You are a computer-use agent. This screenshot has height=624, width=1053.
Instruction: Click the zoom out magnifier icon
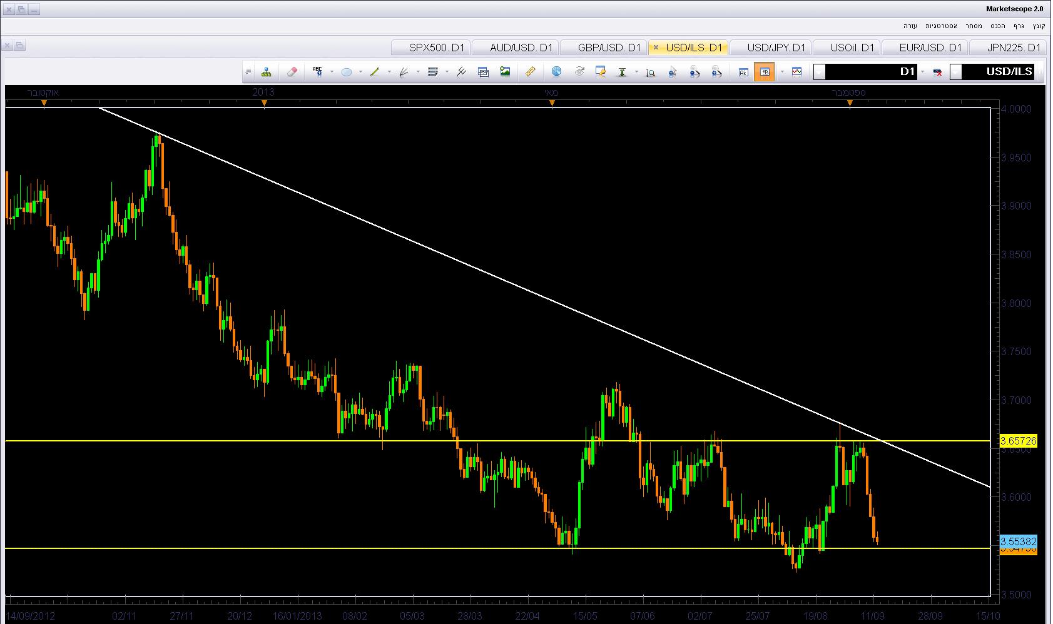pyautogui.click(x=695, y=72)
